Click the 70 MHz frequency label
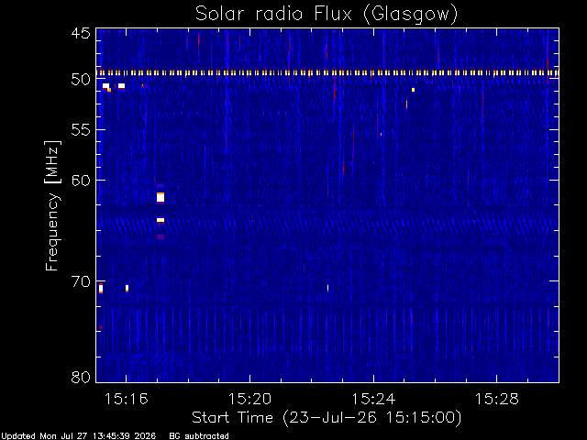Viewport: 587px width, 440px height. pyautogui.click(x=81, y=281)
